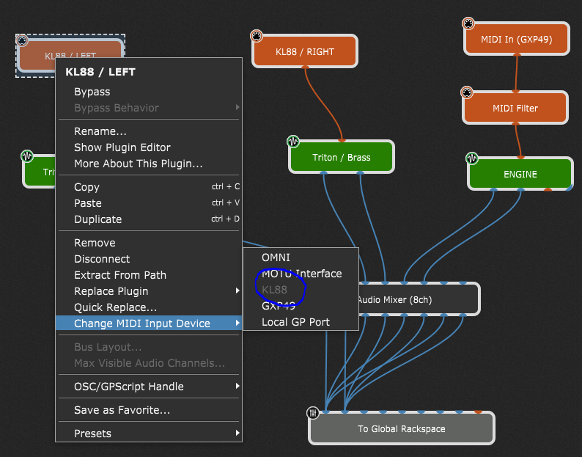Viewport: 582px width, 457px height.
Task: Click the MIDI icon on KL88 / RIGHT block
Action: tap(257, 36)
